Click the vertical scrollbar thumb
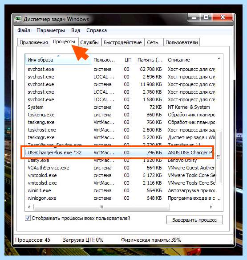This screenshot has width=247, height=260. tap(219, 157)
